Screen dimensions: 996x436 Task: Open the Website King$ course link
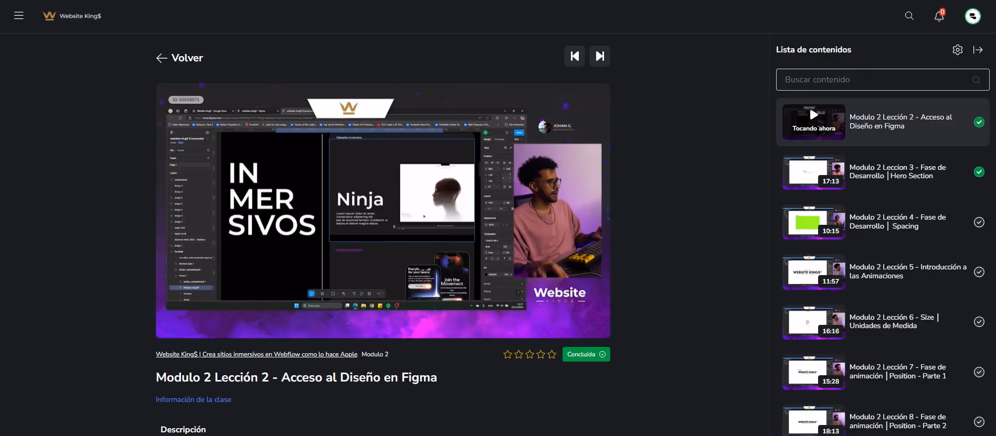257,354
